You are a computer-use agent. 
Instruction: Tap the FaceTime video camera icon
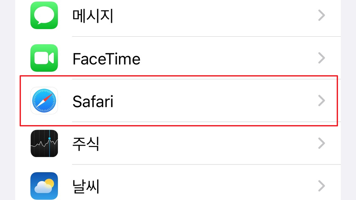pos(44,58)
